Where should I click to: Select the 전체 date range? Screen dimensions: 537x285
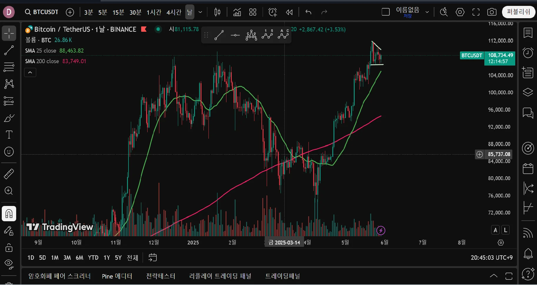[x=132, y=258]
